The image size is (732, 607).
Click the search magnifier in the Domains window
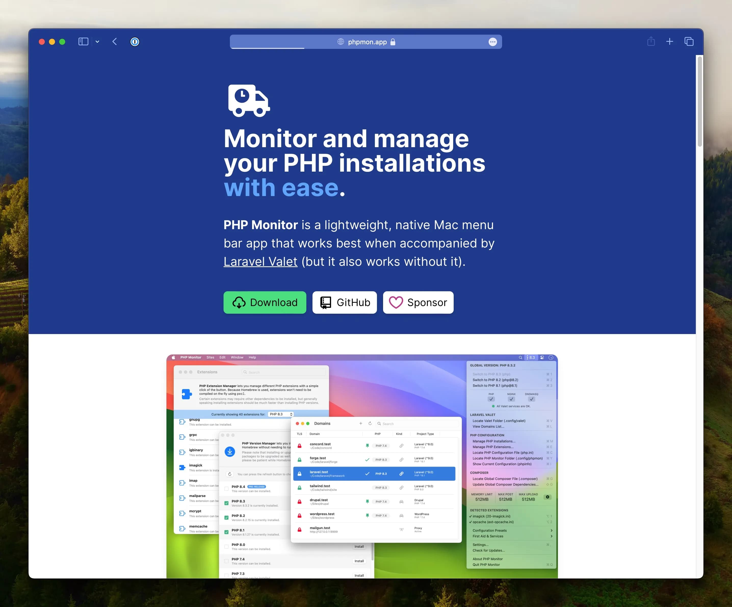pyautogui.click(x=379, y=424)
